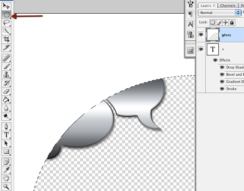Select the Move tool
This screenshot has width=244, height=191.
tap(6, 6)
